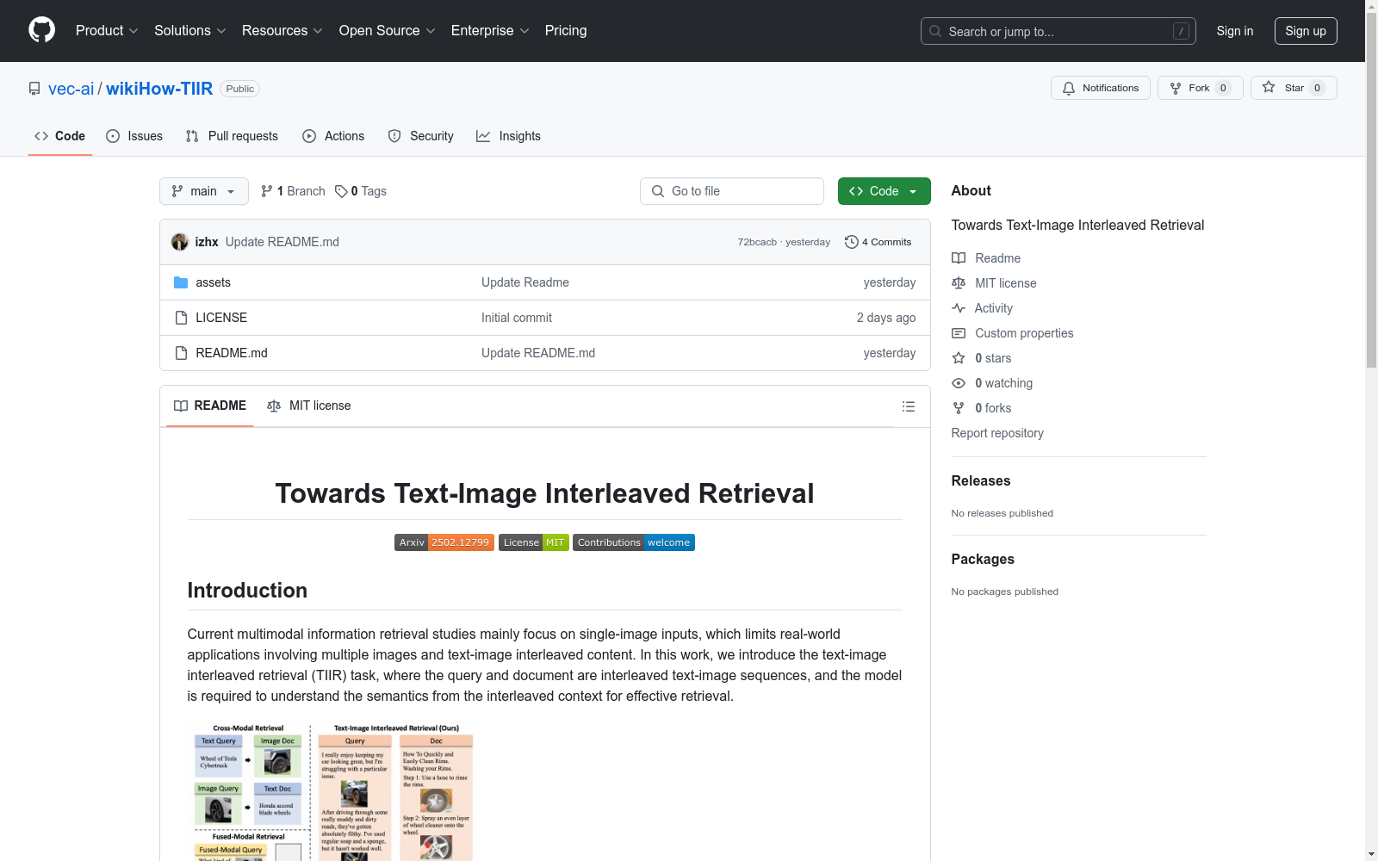
Task: Click the commit history clock icon
Action: pos(851,242)
